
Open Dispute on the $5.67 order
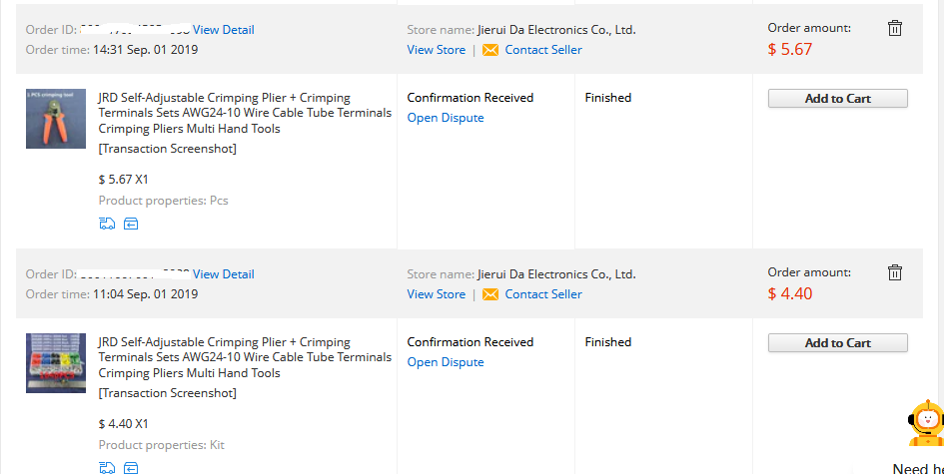pyautogui.click(x=446, y=118)
